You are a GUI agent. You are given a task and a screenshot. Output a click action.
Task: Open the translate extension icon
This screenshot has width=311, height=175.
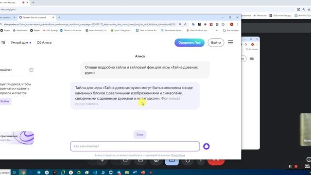(193, 24)
